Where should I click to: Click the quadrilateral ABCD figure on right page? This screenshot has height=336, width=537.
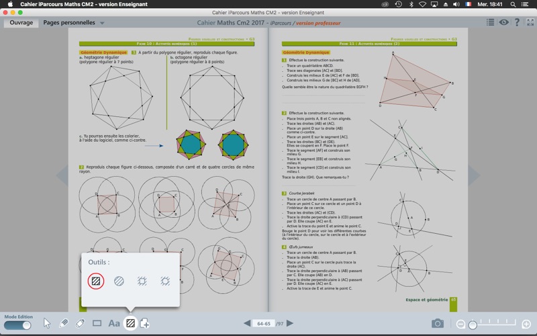(x=416, y=81)
